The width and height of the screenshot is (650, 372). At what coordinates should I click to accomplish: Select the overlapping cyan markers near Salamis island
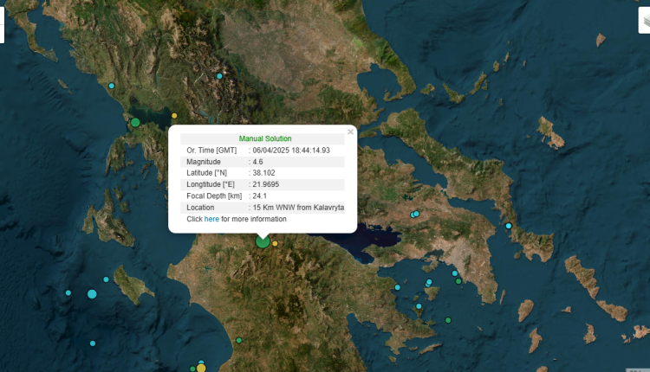pos(429,283)
